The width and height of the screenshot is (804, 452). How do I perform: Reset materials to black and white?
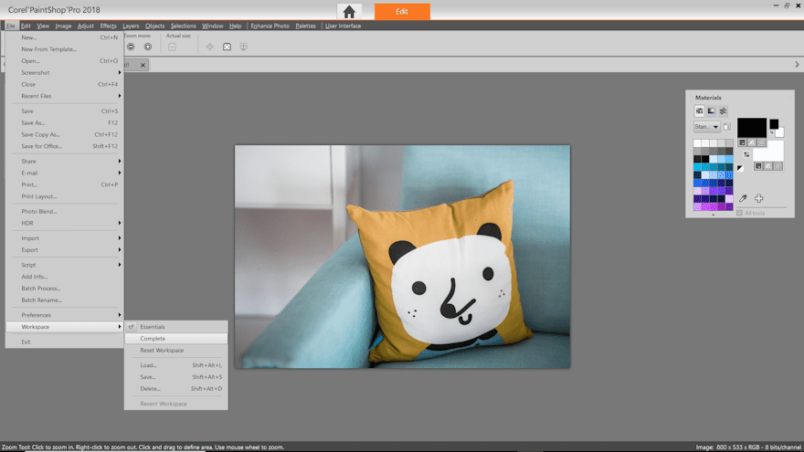pos(740,167)
